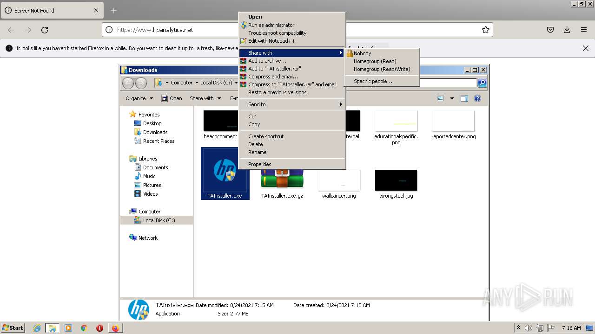The width and height of the screenshot is (595, 334).
Task: Select Homegroup (Read) sharing option
Action: [382, 61]
